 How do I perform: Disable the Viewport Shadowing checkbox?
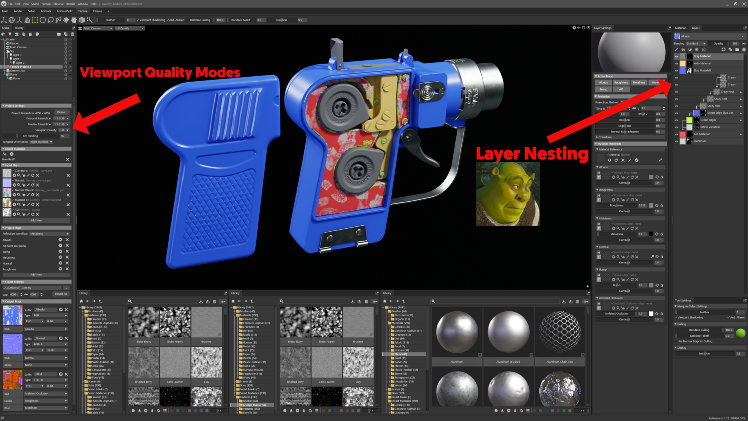138,20
